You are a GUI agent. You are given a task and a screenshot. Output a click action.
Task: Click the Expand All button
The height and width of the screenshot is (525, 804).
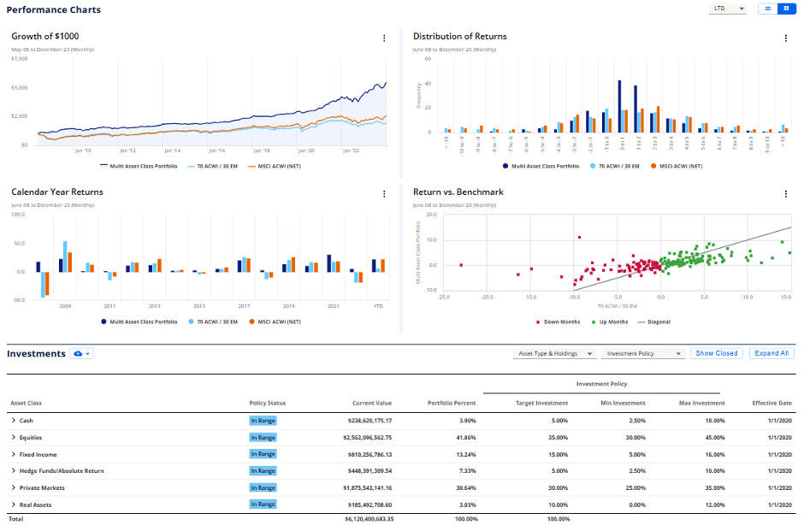click(771, 353)
